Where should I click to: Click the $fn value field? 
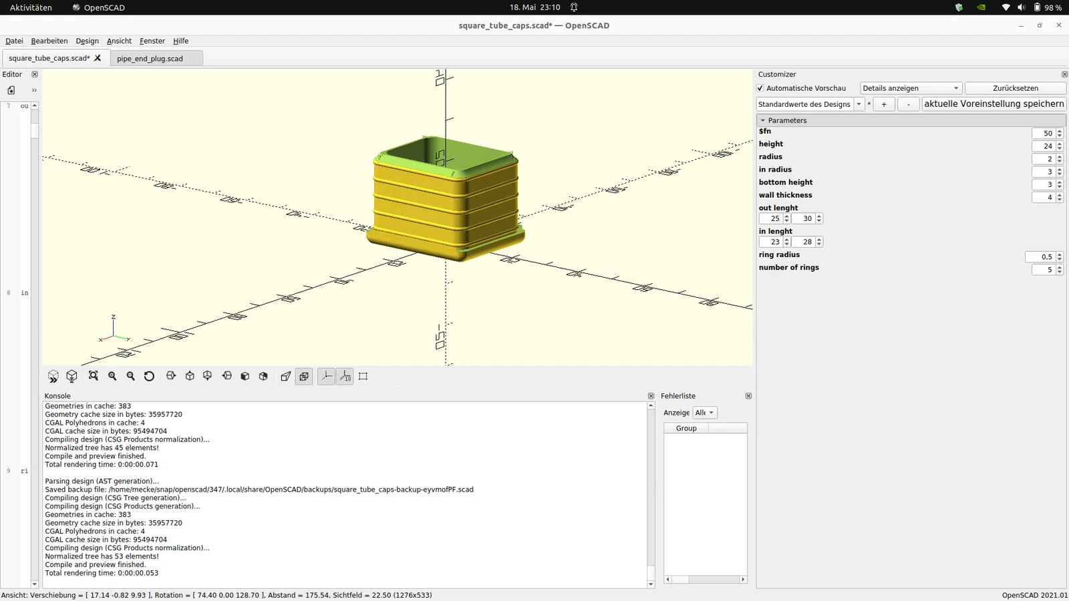tap(1044, 134)
